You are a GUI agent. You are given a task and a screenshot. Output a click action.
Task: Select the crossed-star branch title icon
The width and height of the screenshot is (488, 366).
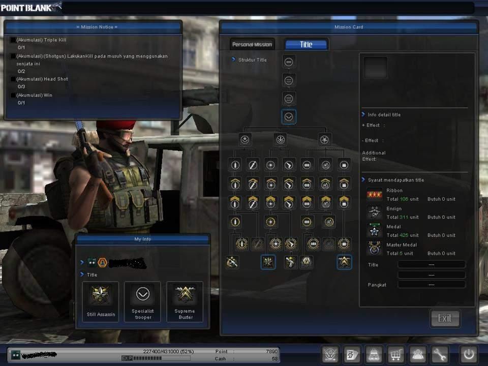coord(324,140)
